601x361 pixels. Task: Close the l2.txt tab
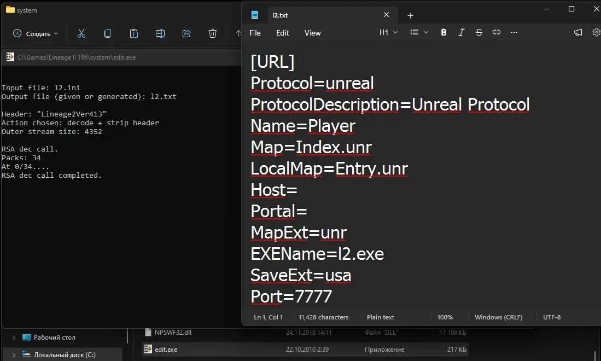point(386,15)
